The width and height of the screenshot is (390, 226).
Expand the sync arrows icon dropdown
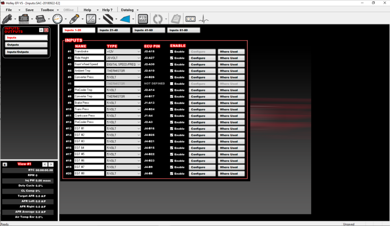[166, 19]
